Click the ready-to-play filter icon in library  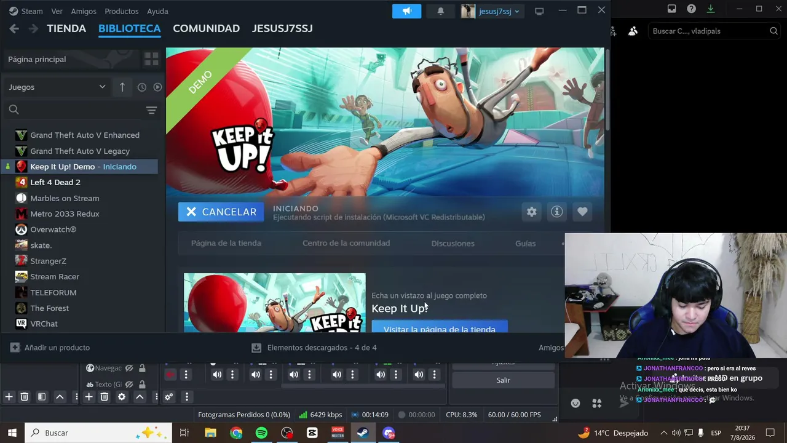click(157, 87)
